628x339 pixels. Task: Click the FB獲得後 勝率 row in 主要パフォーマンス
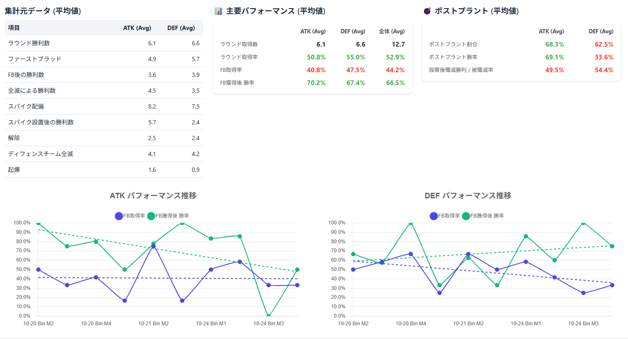point(237,83)
